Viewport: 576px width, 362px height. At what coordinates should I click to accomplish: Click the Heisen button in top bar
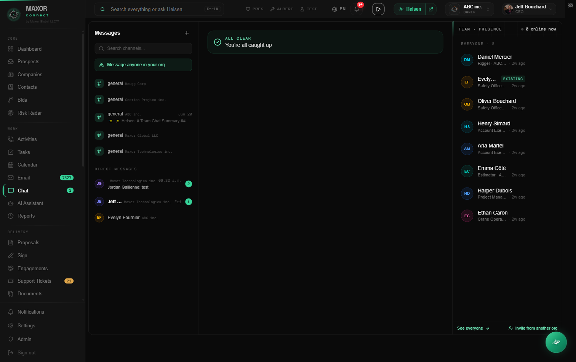410,9
